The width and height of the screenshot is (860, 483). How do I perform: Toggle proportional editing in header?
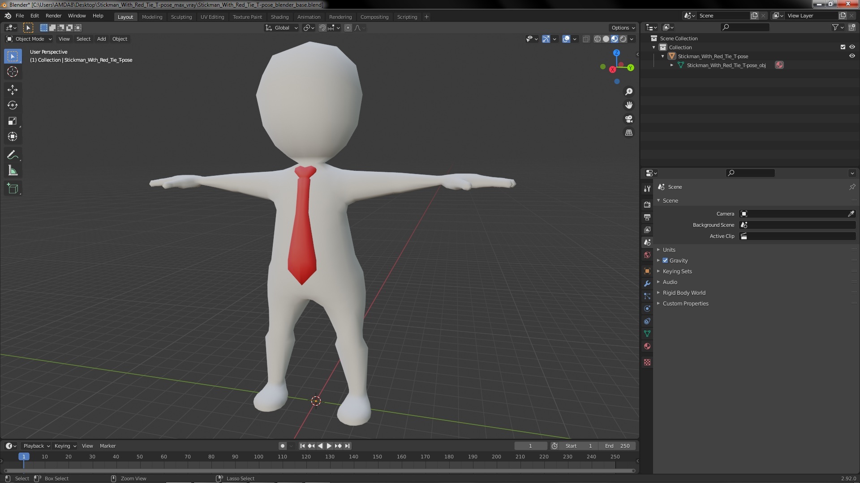348,28
